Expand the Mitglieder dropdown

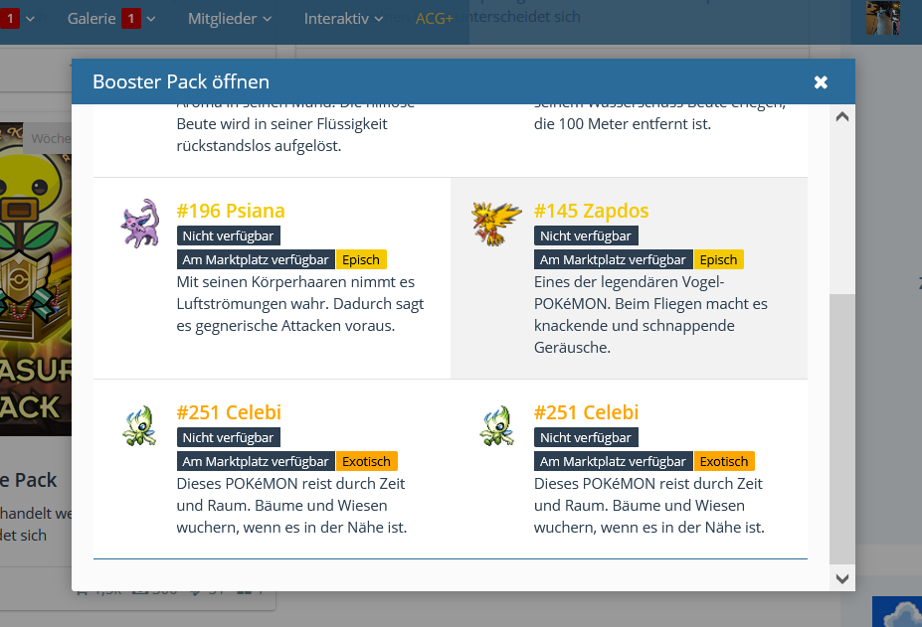pyautogui.click(x=229, y=18)
